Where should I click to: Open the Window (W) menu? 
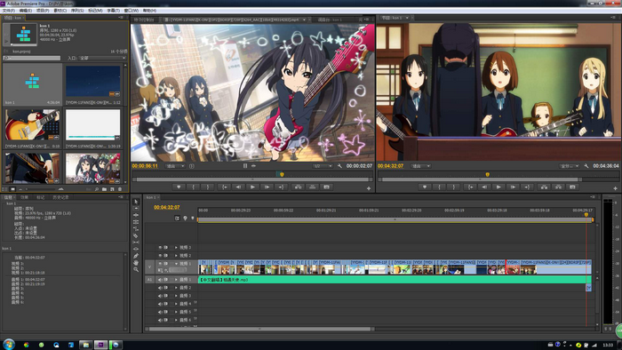click(132, 11)
